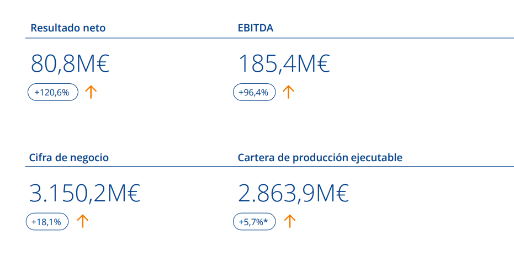Click the 2.863,9M€ backlog value
The height and width of the screenshot is (272, 514).
[293, 194]
